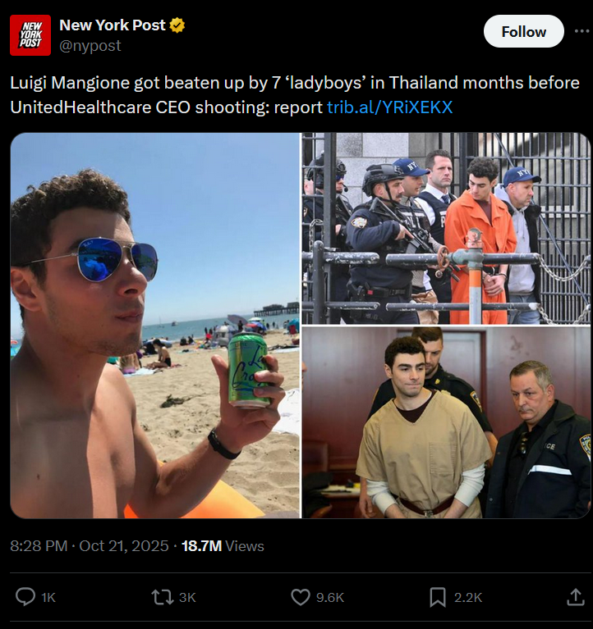593x629 pixels.
Task: View the 18.7M Views analytics
Action: tap(223, 545)
